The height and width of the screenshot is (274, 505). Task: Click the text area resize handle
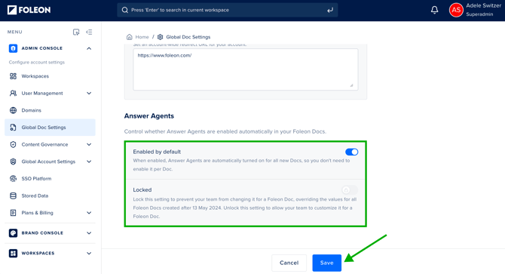[x=351, y=85]
